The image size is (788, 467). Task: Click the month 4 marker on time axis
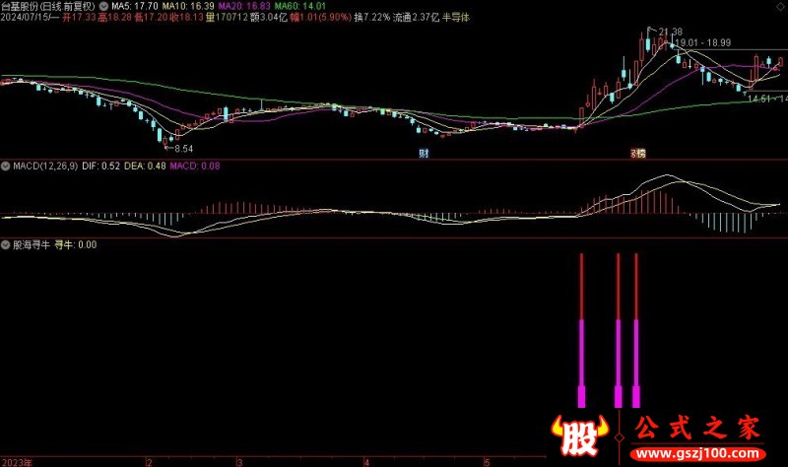tap(365, 461)
